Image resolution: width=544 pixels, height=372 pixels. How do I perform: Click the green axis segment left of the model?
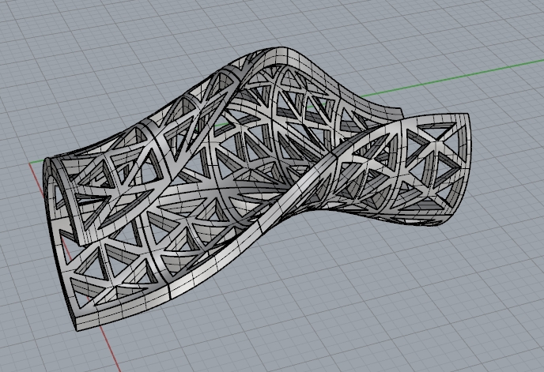point(35,163)
